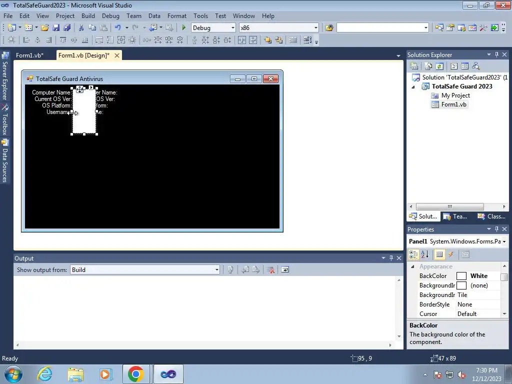The width and height of the screenshot is (512, 384).
Task: Open the x86 platform dropdown
Action: click(316, 28)
